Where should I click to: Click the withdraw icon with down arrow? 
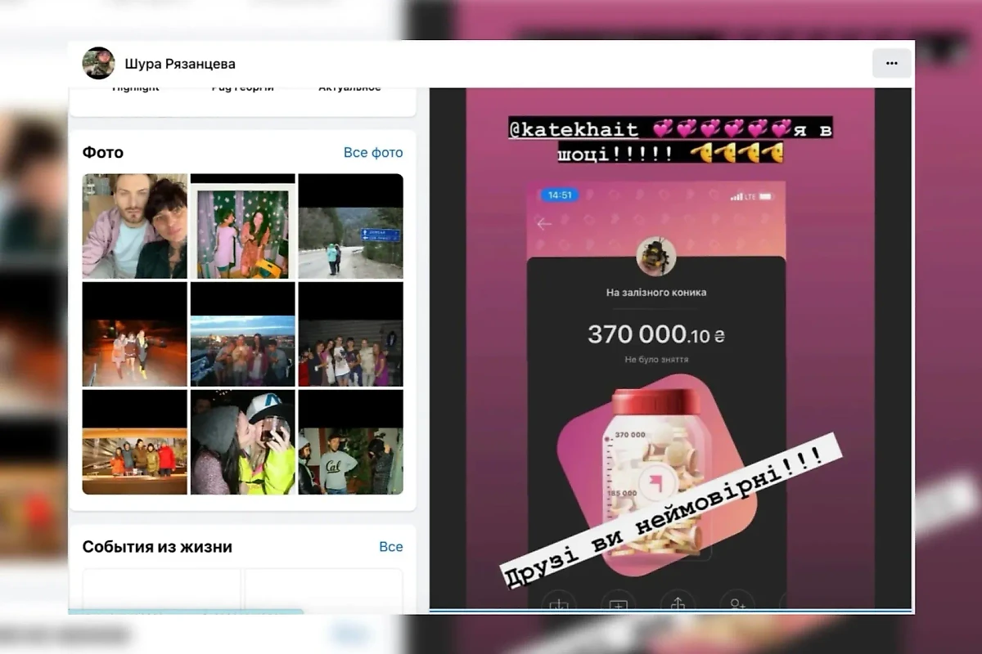pos(558,603)
